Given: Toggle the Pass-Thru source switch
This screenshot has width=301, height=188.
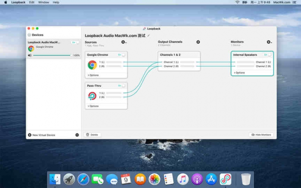Looking at the screenshot, I should pyautogui.click(x=121, y=86).
